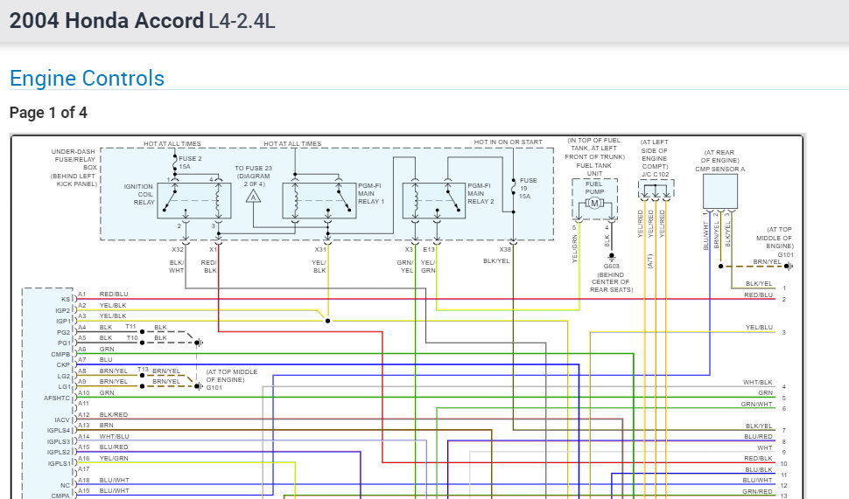Click connector label E13
This screenshot has height=499, width=849.
[428, 249]
